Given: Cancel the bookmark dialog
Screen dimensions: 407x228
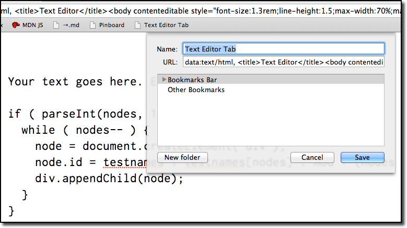Looking at the screenshot, I should coord(312,157).
